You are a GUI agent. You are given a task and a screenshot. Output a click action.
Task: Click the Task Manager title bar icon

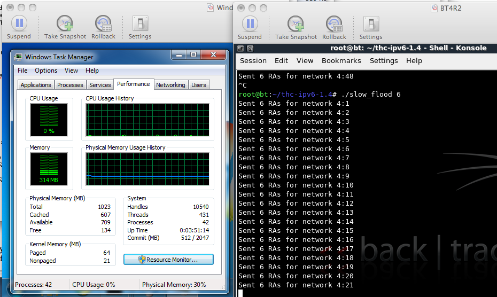click(19, 57)
